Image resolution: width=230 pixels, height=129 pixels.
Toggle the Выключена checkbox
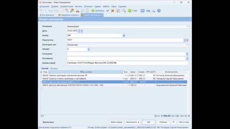[41, 122]
